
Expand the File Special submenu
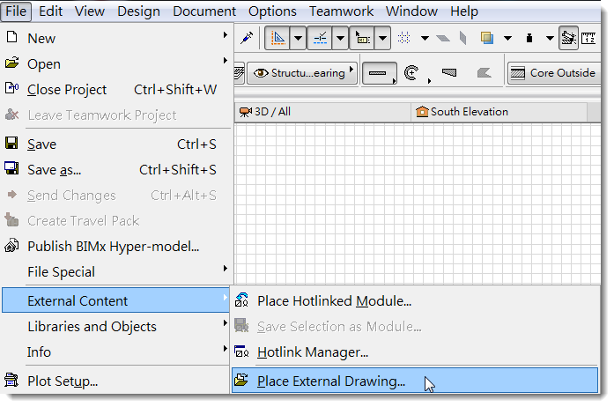coord(116,272)
